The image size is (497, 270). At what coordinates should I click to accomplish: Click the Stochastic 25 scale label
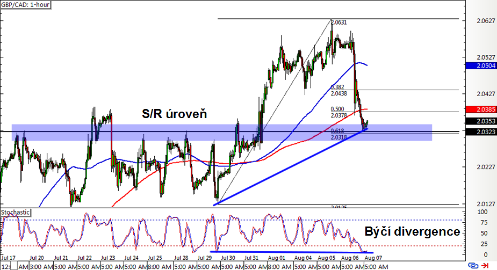click(484, 244)
